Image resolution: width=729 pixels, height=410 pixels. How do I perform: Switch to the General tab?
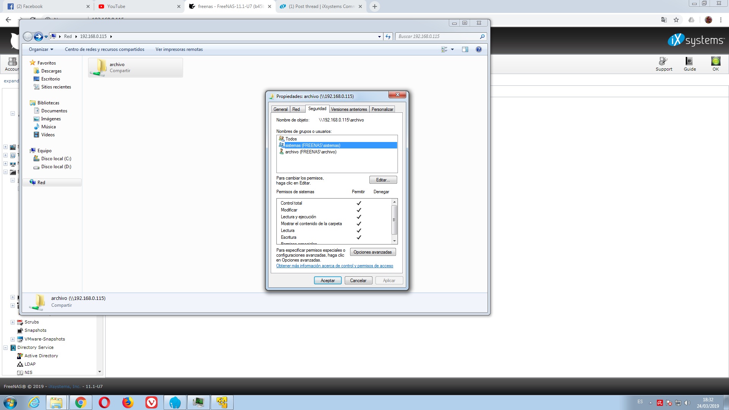[281, 109]
